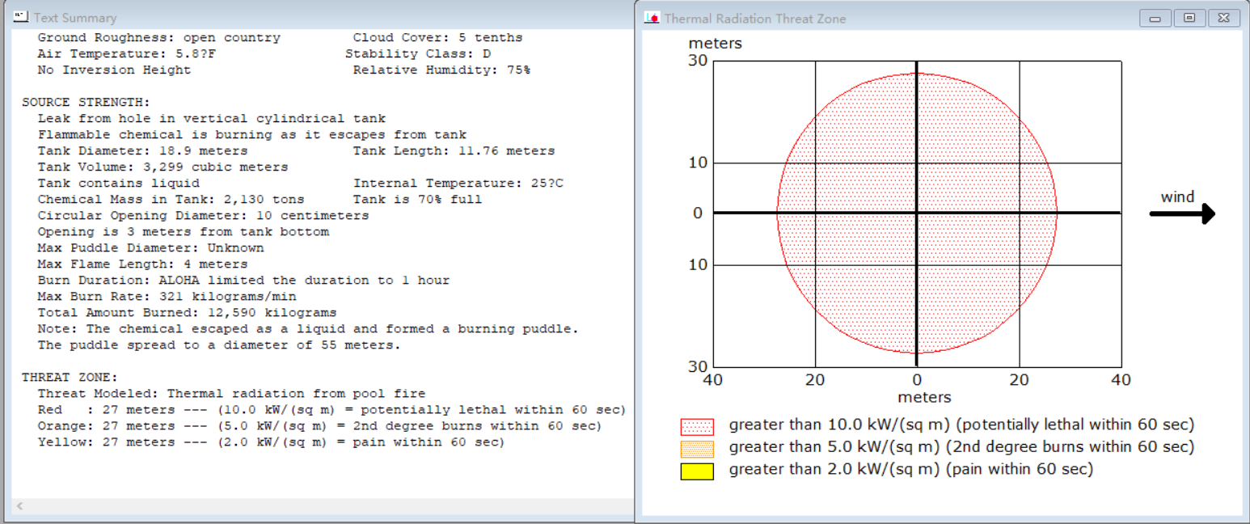Click 'Circular Opening Diameter: 10 centimeters' line
Screen dimensions: 1250x524
(x=203, y=216)
